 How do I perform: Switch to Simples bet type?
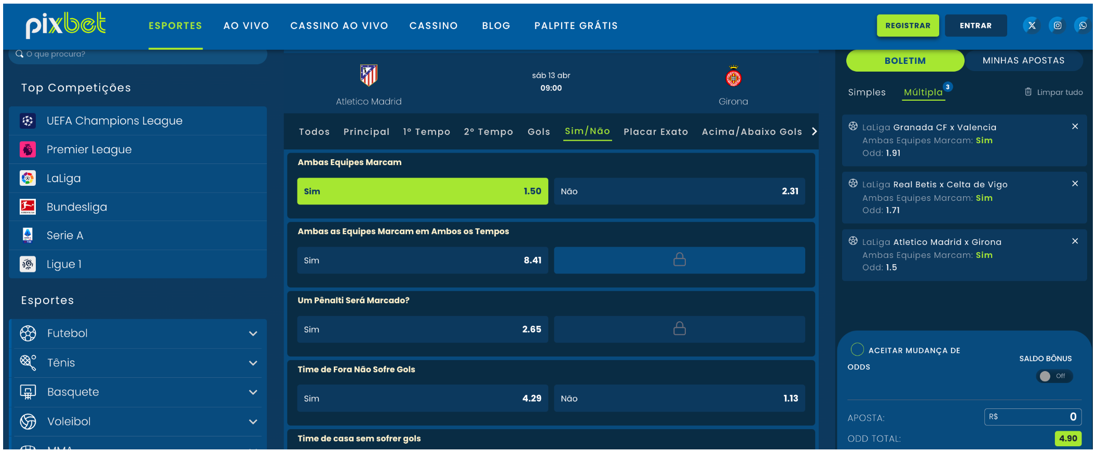[867, 92]
